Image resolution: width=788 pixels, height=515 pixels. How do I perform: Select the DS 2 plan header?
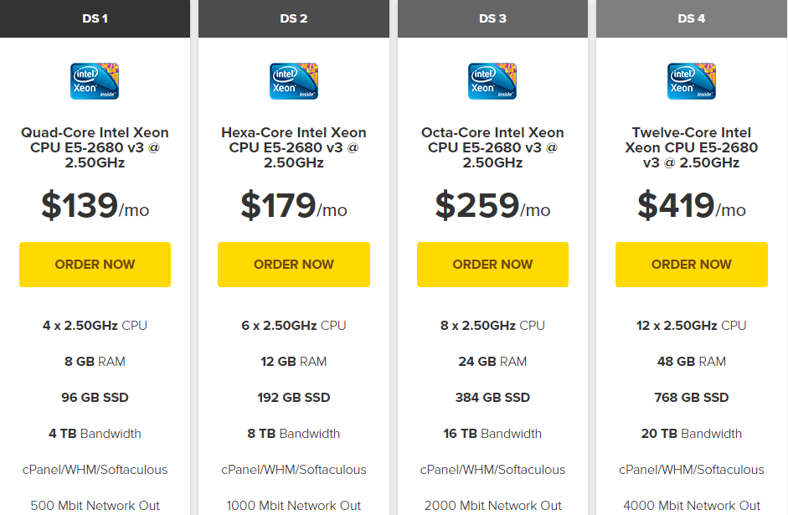click(x=294, y=18)
